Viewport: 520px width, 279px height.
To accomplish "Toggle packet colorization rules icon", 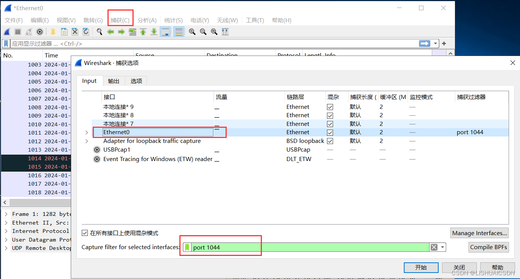I will (x=179, y=32).
